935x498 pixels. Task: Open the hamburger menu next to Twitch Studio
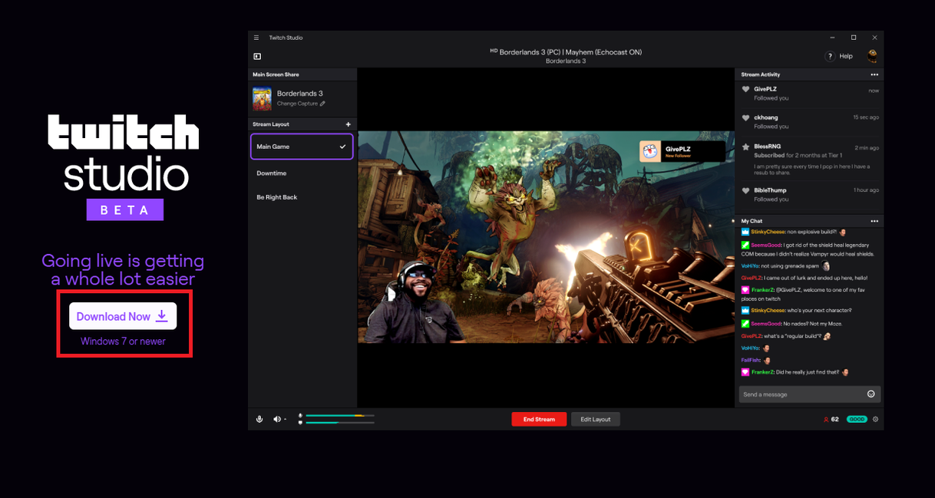coord(256,37)
